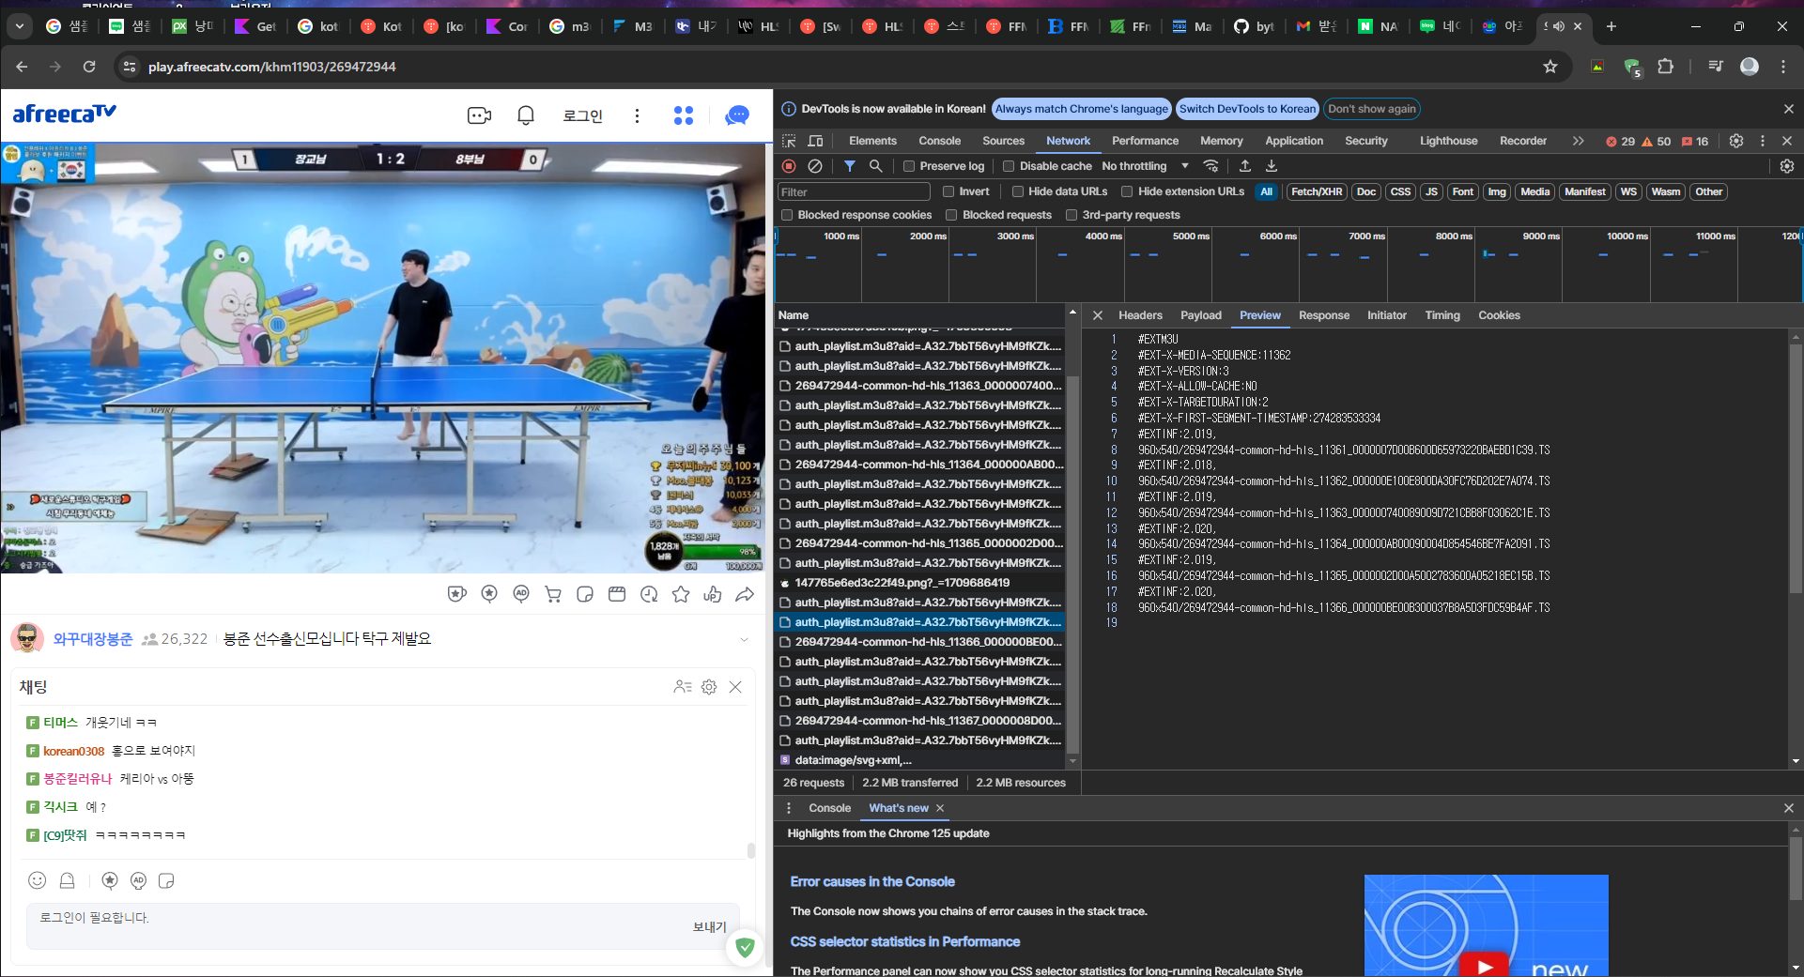Check the Invert filter checkbox
Image resolution: width=1804 pixels, height=977 pixels.
tap(948, 191)
